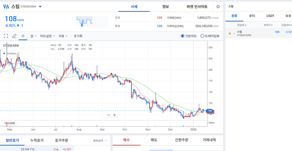Click the fullscreen chart icon
Screen dimensions: 292x151
tap(6, 36)
